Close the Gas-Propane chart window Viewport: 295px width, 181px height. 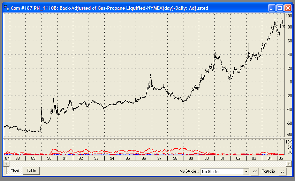point(288,8)
